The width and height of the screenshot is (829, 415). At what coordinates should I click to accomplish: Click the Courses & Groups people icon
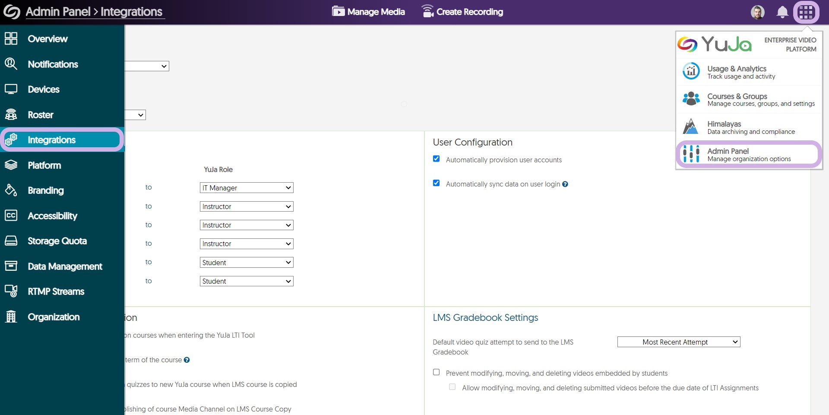pos(691,99)
